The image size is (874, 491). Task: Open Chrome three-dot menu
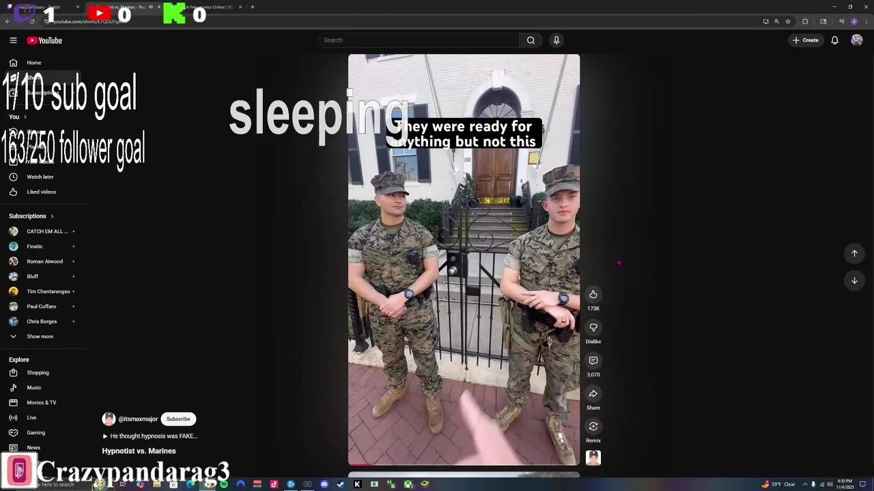click(x=866, y=21)
